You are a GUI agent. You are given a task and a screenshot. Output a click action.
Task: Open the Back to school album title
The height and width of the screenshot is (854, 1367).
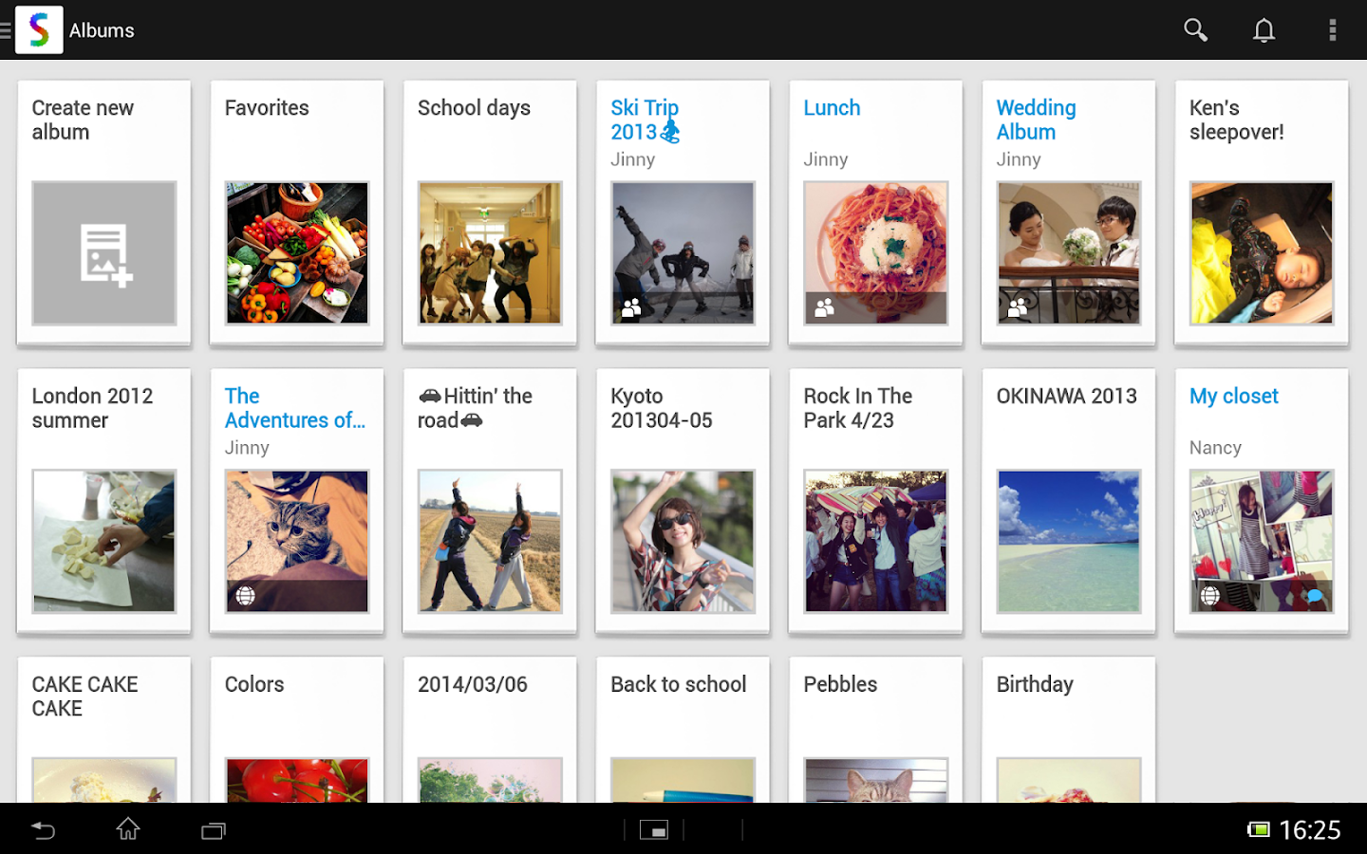click(678, 684)
